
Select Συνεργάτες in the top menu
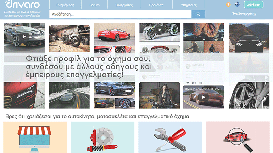coord(124,5)
